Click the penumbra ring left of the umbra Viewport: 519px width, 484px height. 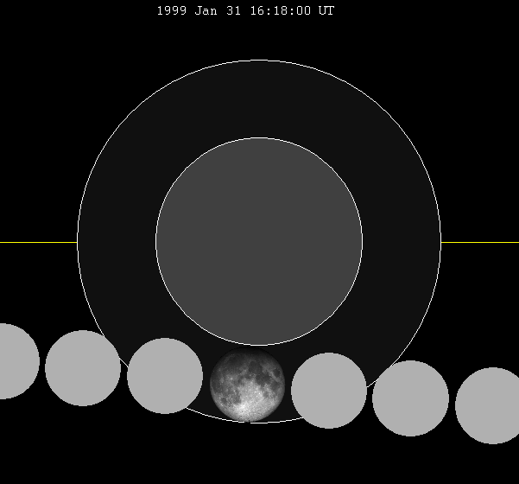[x=117, y=241]
